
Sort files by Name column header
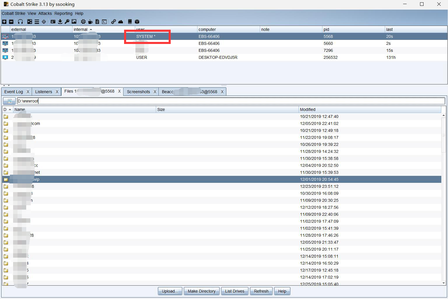[84, 109]
